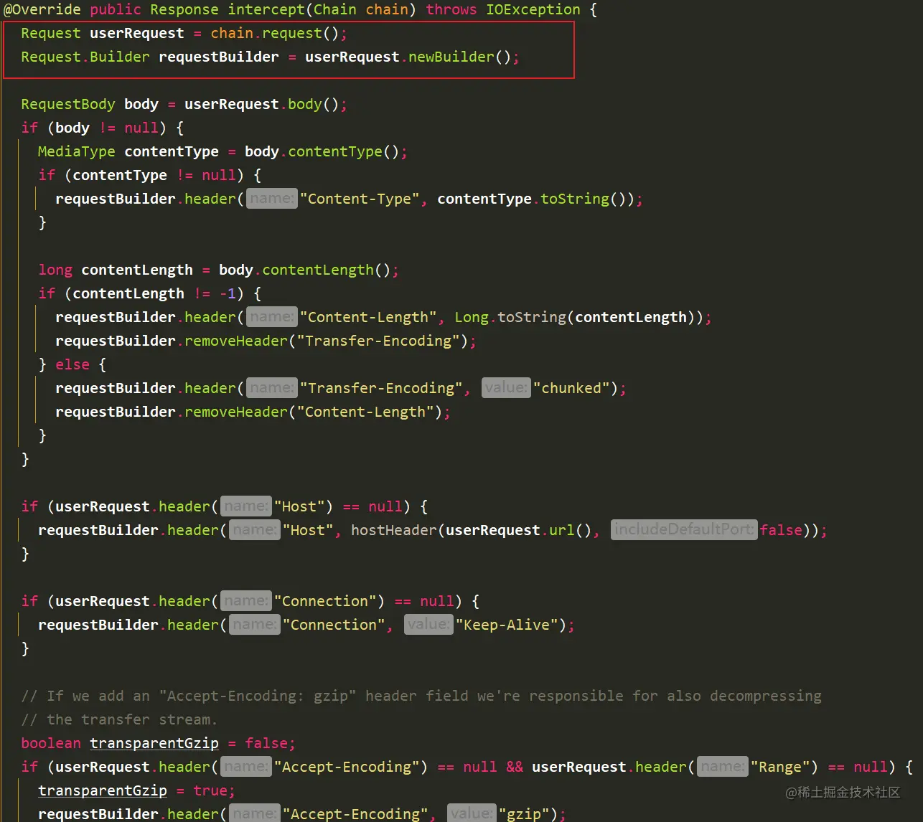923x822 pixels.
Task: Select the boolean keyword
Action: pyautogui.click(x=51, y=743)
